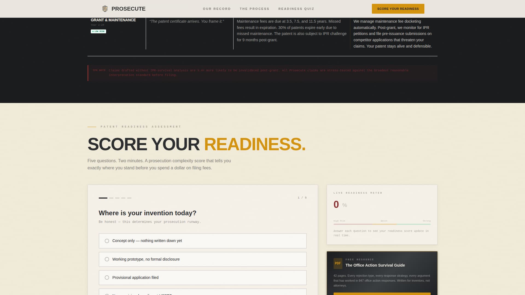Viewport: 525px width, 295px height.
Task: Click the SCORE YOUR READINESS button
Action: (x=398, y=8)
